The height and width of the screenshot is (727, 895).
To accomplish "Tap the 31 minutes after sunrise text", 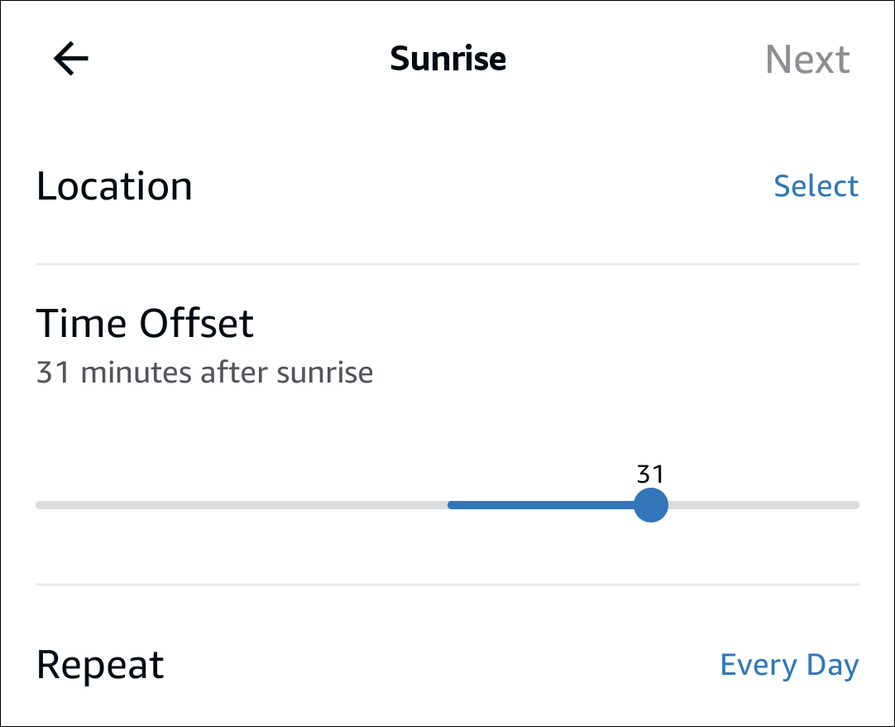I will pyautogui.click(x=204, y=372).
